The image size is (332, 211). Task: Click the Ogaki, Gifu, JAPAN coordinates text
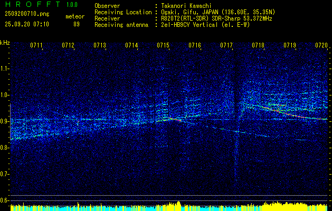click(218, 12)
